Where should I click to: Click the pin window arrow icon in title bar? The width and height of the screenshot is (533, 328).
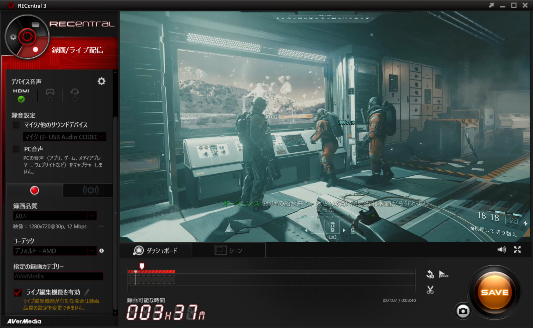[x=491, y=5]
